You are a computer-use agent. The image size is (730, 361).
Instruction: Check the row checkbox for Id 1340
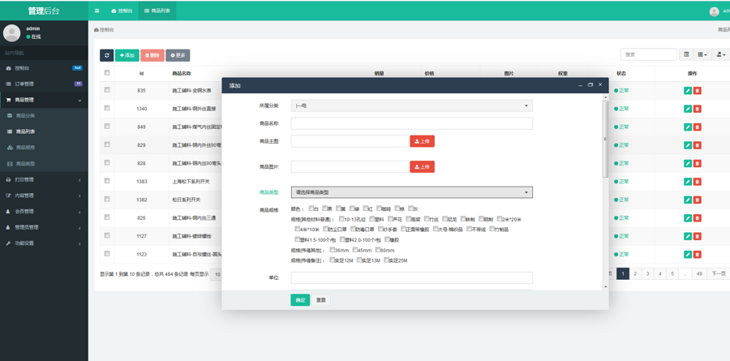(107, 108)
